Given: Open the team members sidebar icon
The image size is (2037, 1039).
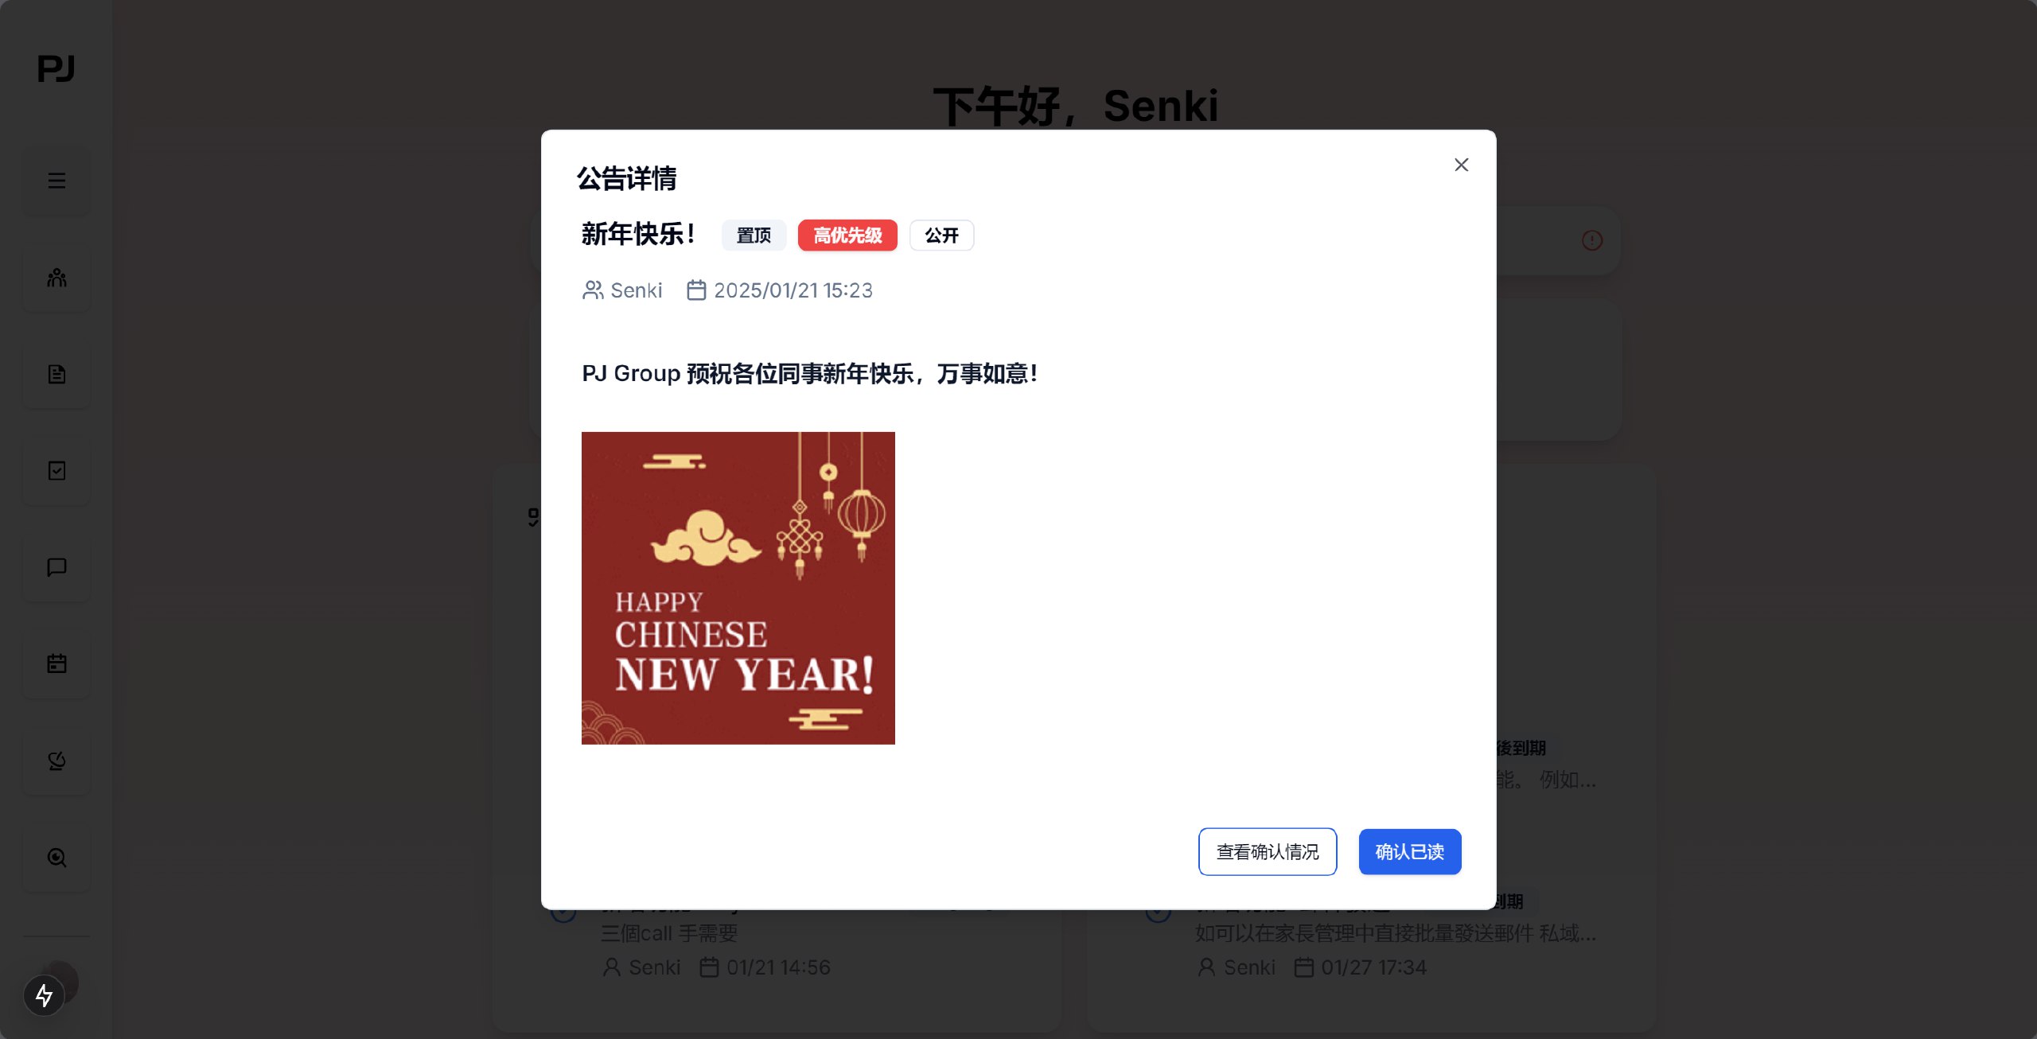Looking at the screenshot, I should 56,278.
